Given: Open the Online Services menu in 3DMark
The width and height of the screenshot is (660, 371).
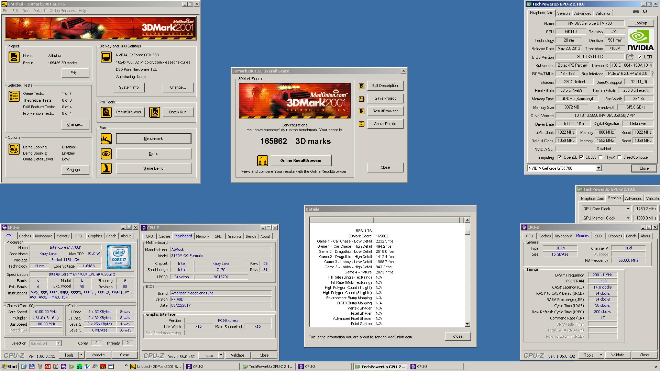Looking at the screenshot, I should coord(62,11).
